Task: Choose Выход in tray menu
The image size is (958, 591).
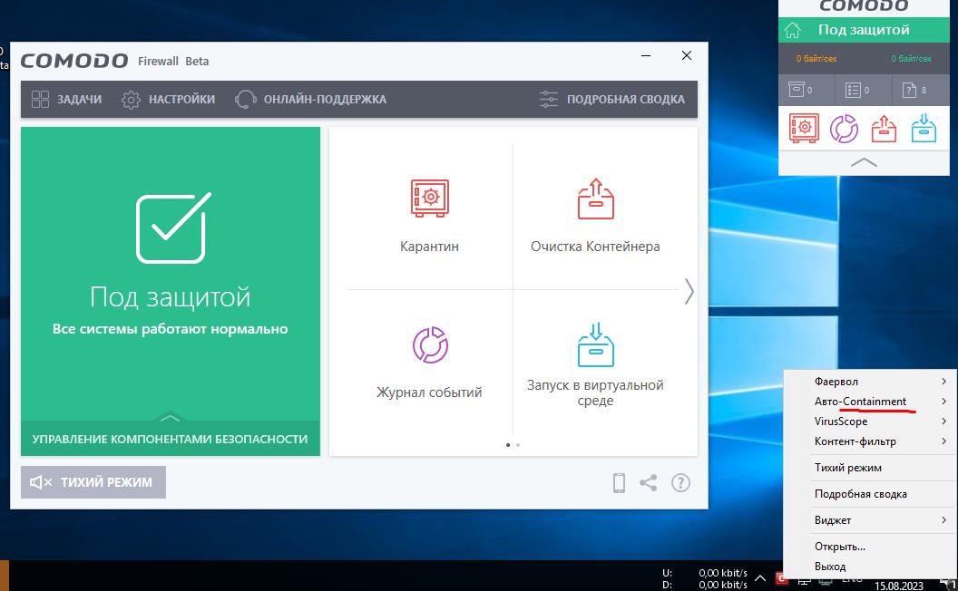Action: (869, 567)
